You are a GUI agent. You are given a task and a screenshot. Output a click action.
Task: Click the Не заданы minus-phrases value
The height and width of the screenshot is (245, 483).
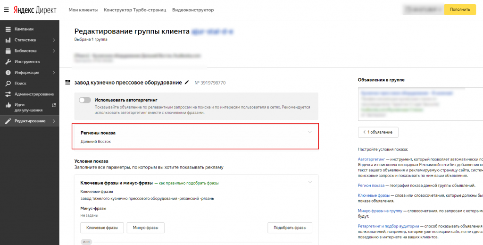point(89,215)
